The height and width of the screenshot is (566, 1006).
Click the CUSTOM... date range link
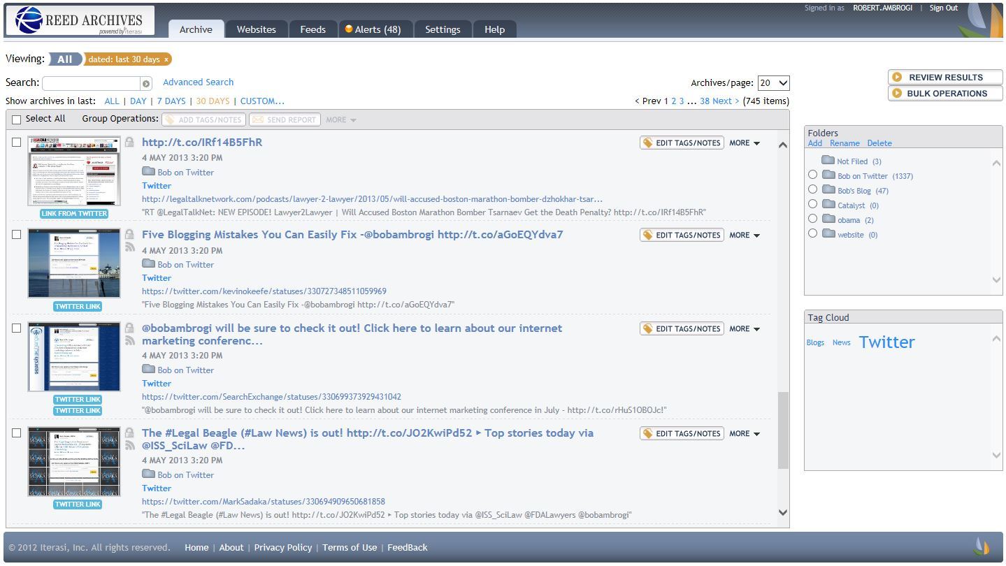pyautogui.click(x=262, y=101)
